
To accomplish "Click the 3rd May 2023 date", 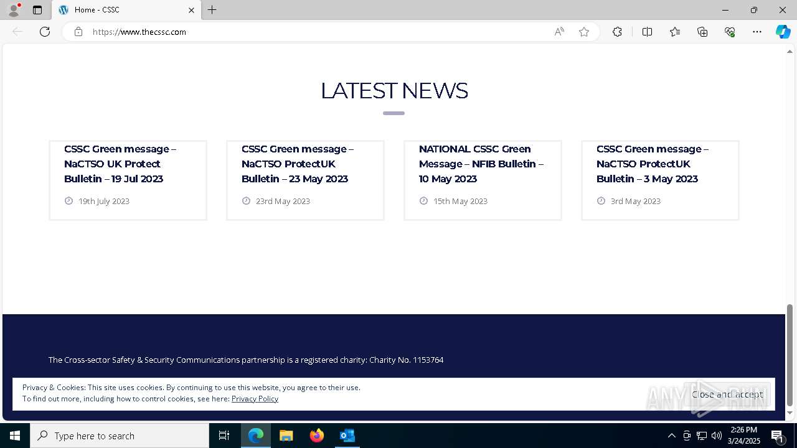I will 636,201.
